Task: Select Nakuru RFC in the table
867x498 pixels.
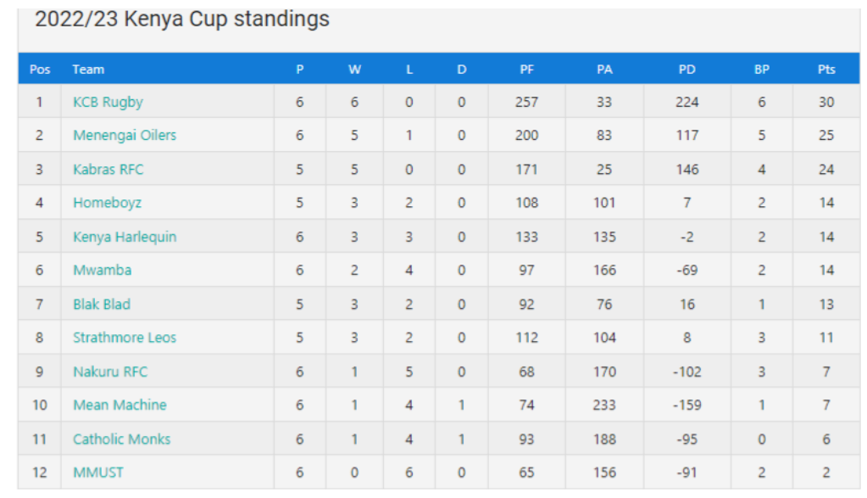Action: pos(110,372)
